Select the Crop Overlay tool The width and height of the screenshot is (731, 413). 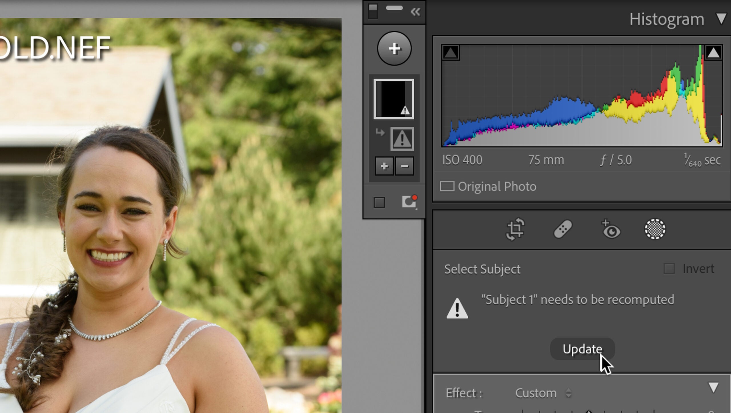coord(515,229)
